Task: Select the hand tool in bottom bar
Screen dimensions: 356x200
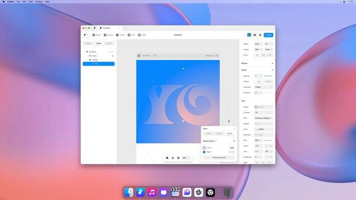Action: tap(173, 158)
